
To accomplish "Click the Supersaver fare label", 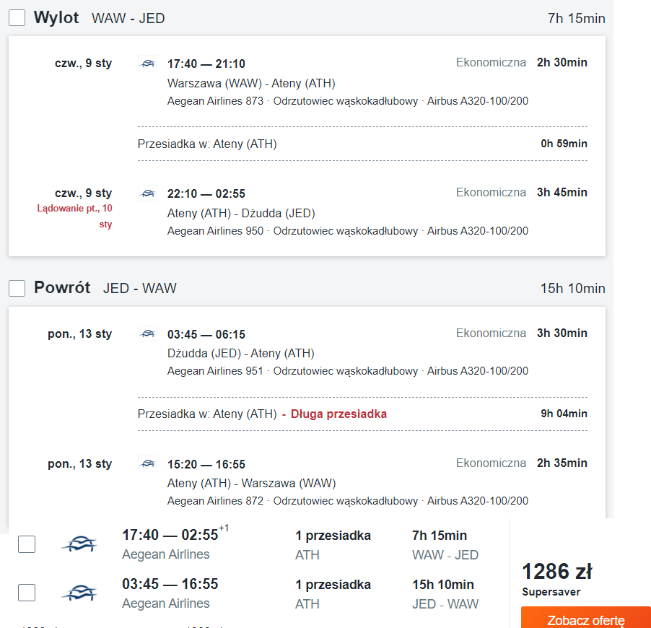I will (551, 592).
